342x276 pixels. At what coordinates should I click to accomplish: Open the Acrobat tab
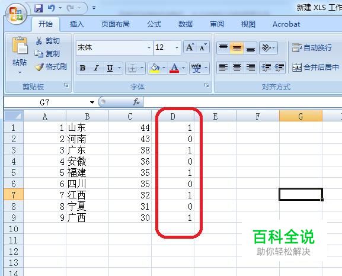point(286,24)
